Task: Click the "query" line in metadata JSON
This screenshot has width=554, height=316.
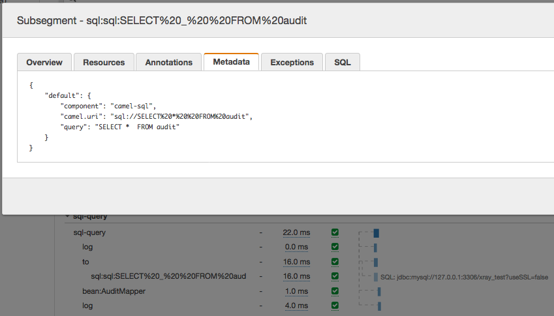Action: click(x=120, y=127)
